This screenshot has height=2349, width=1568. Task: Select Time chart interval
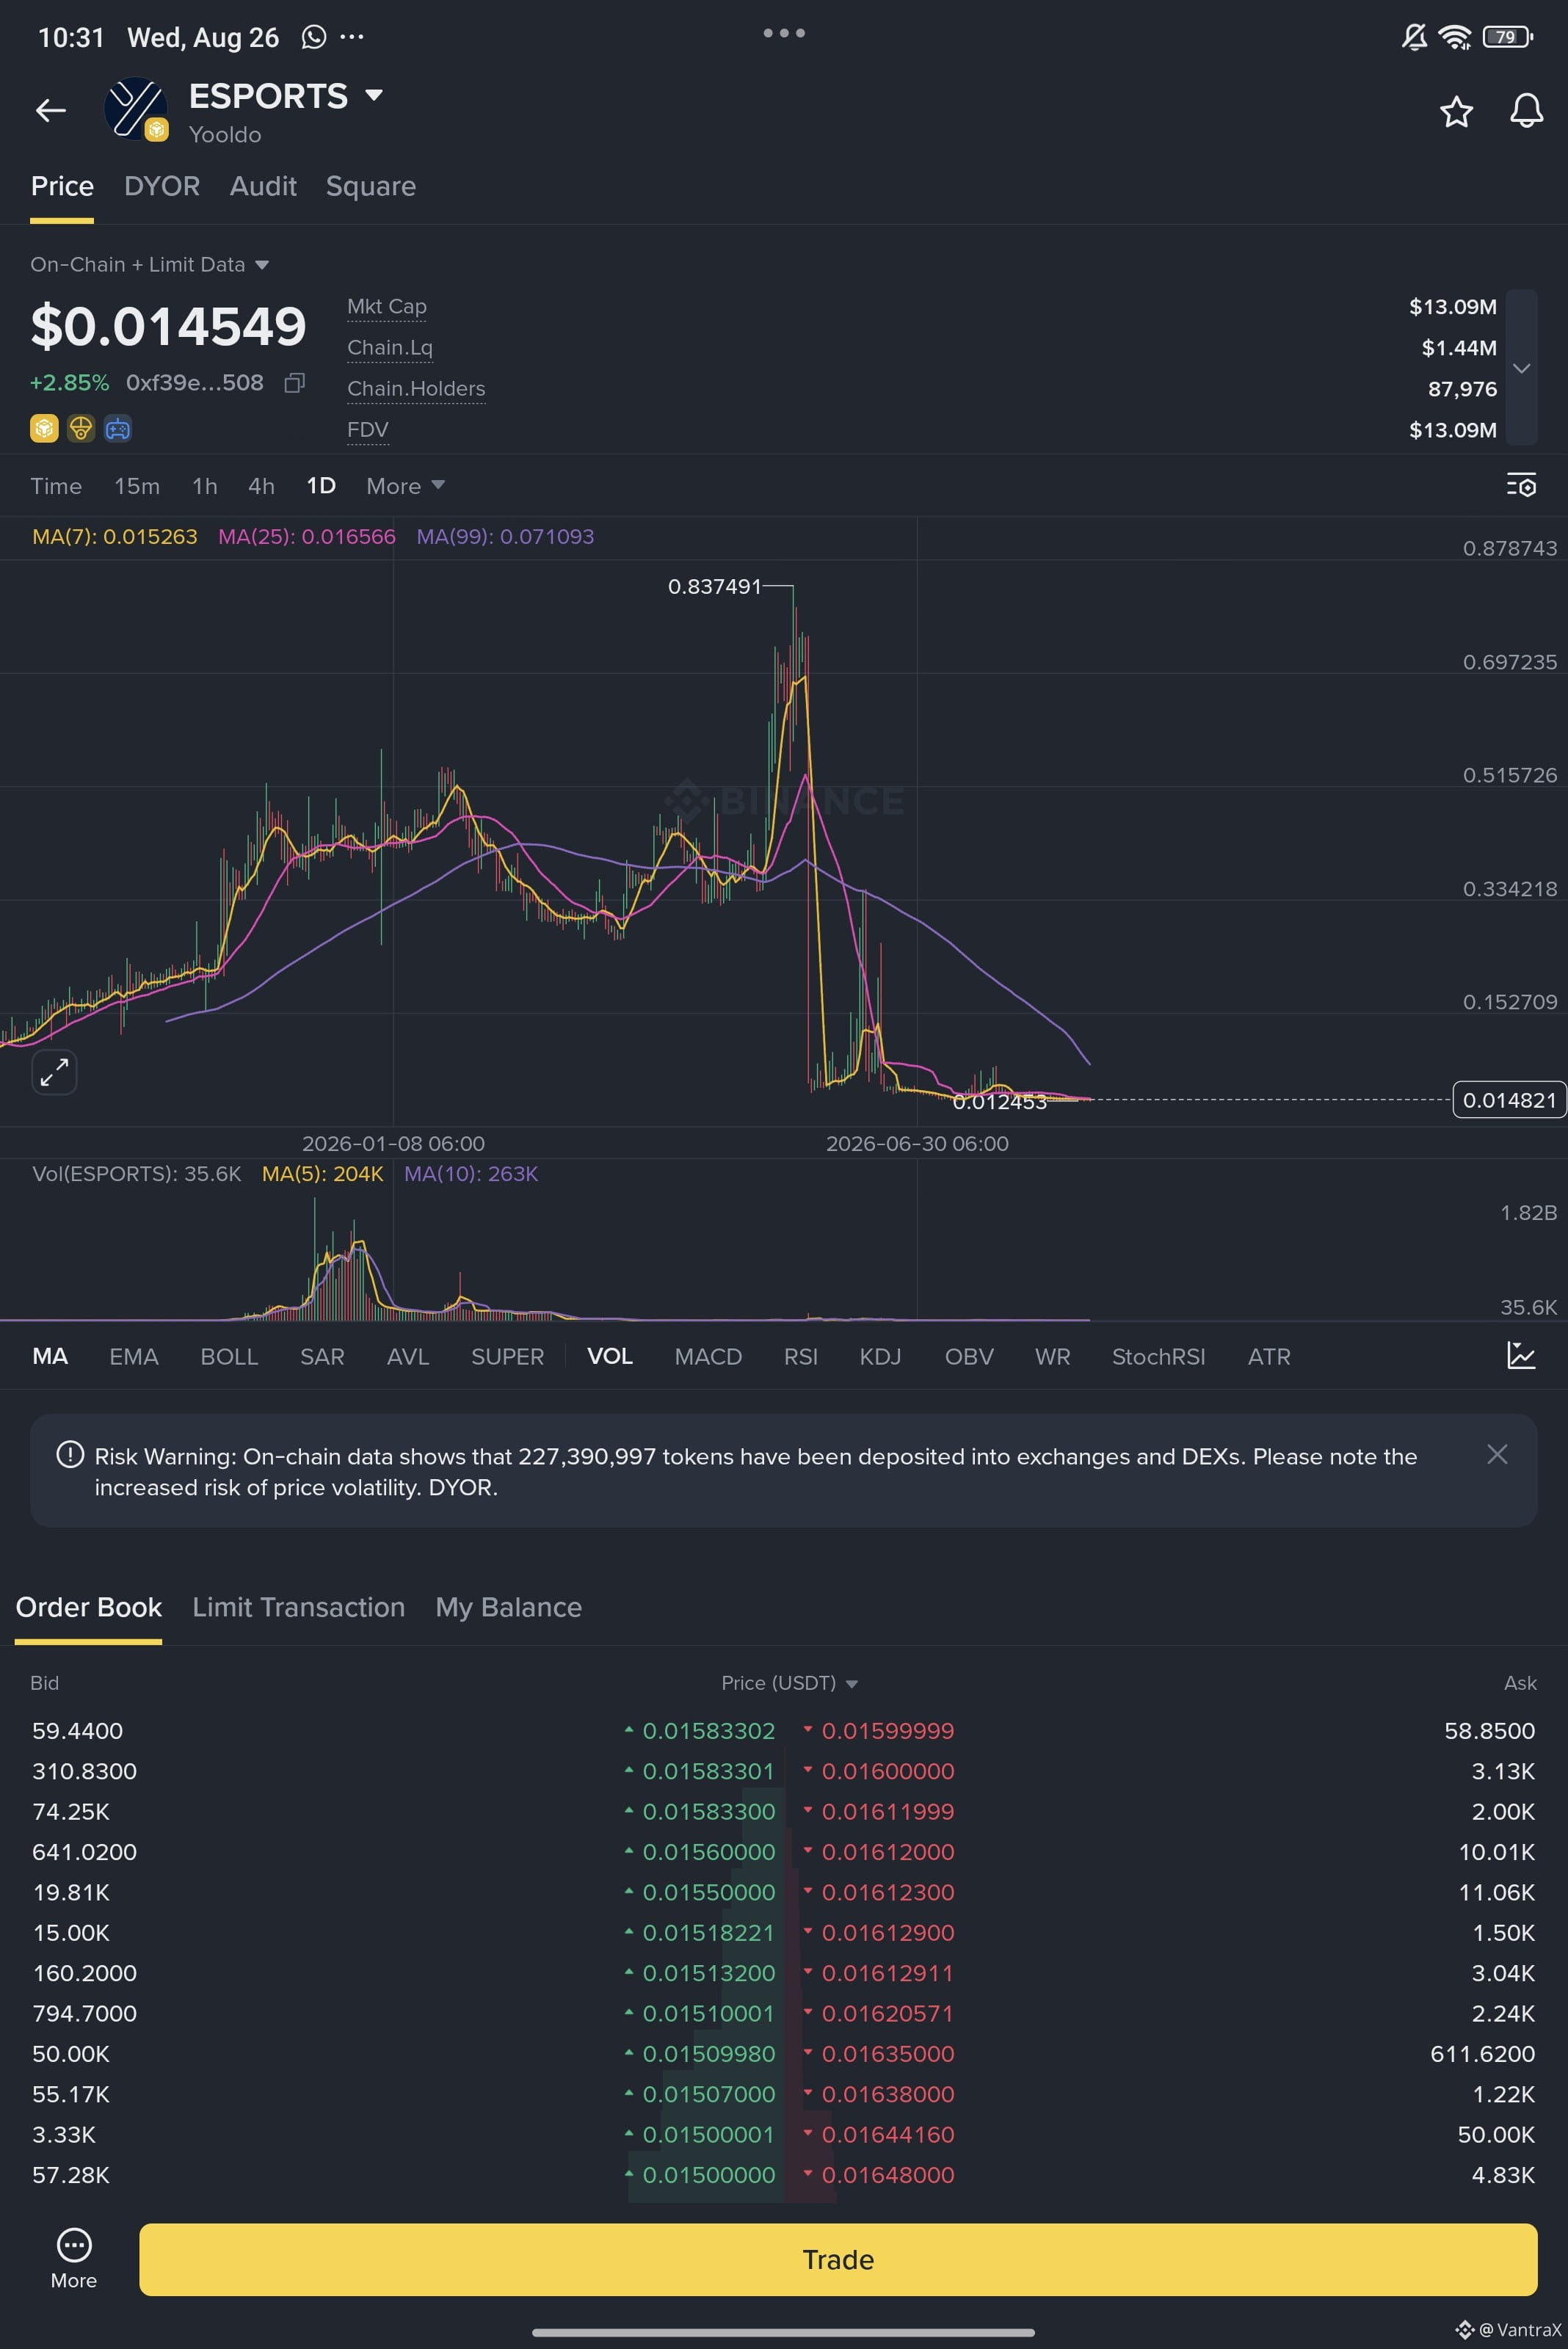[x=56, y=486]
